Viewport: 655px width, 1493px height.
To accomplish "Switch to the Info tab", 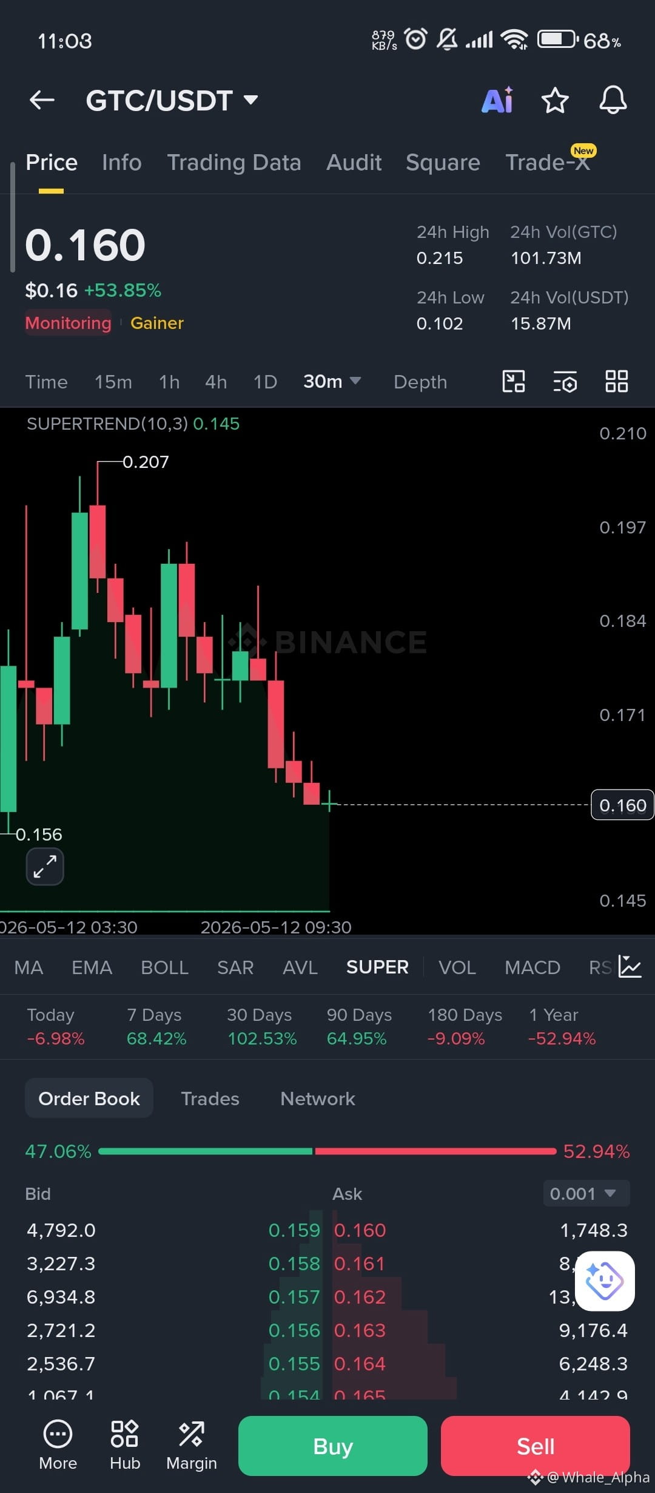I will [122, 163].
